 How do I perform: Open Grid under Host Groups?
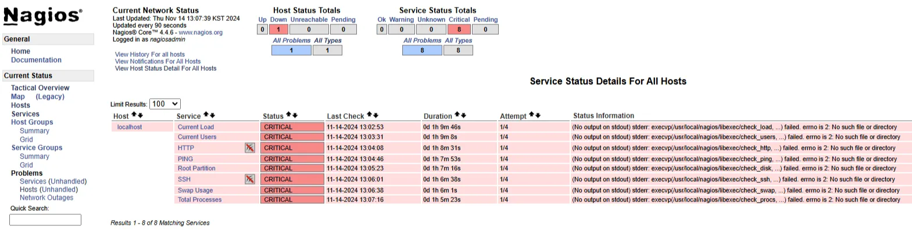(26, 139)
